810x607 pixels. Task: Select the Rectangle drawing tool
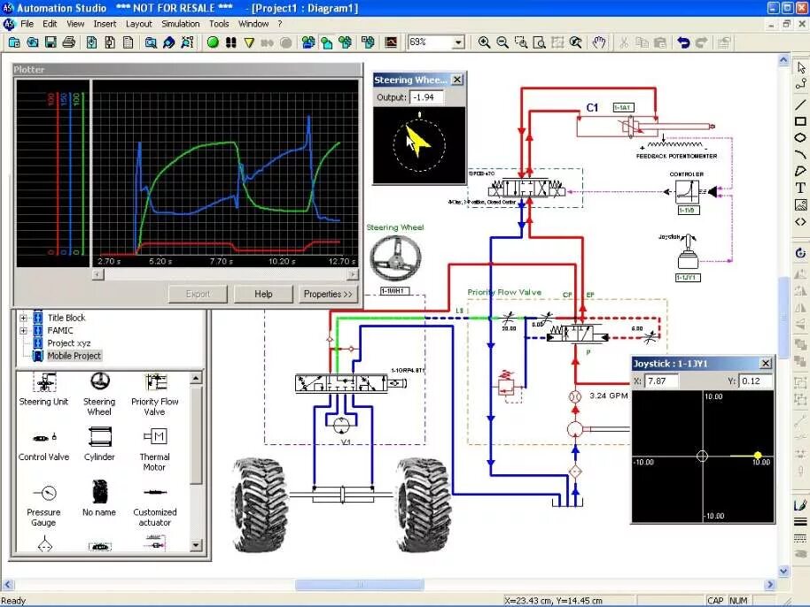tap(800, 122)
